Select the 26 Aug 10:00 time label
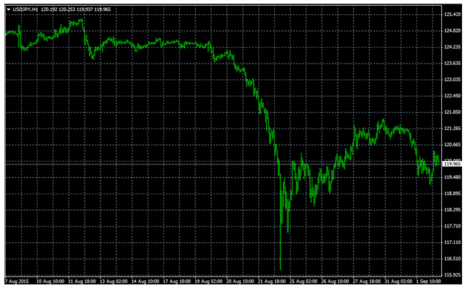 (x=335, y=282)
